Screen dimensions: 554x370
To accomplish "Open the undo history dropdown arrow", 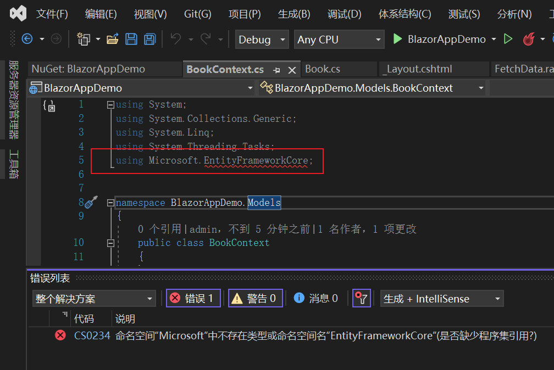I will (191, 39).
